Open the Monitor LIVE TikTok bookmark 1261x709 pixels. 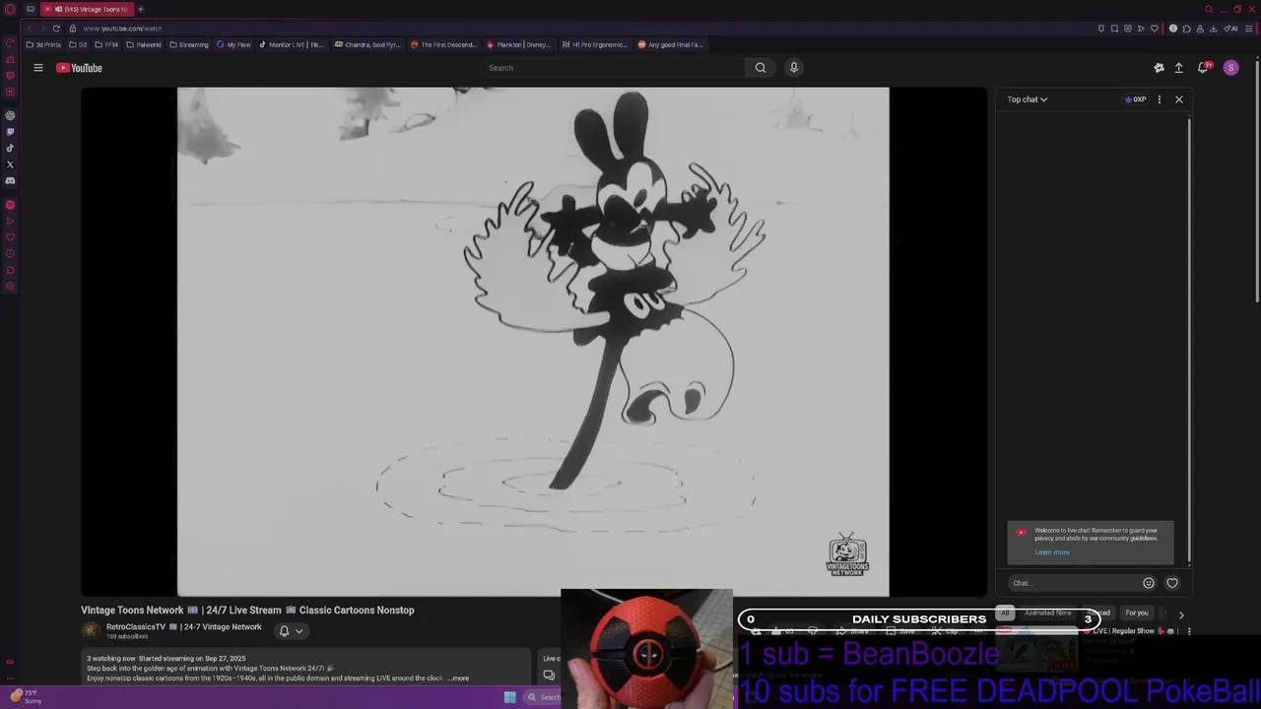[x=292, y=44]
